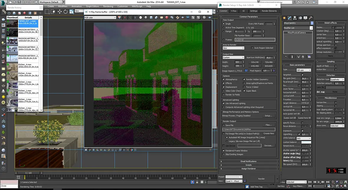The height and width of the screenshot is (190, 348).
Task: Set render history image as B
Action: 35,13
